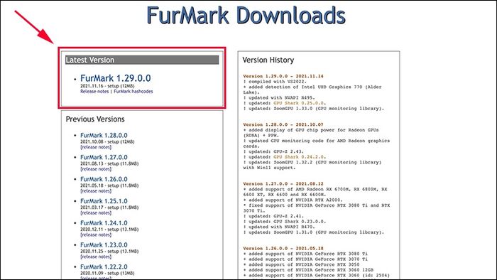Click the 2020.12.11 - setup (13.1MB) text
497x280 pixels.
(x=109, y=230)
